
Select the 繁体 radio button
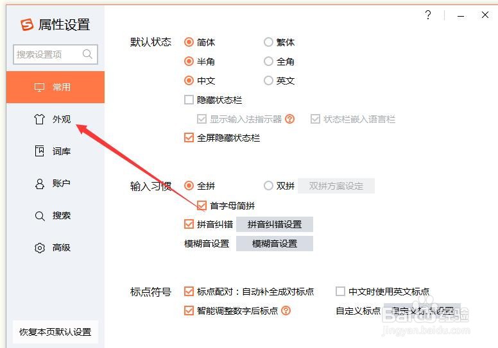[268, 42]
